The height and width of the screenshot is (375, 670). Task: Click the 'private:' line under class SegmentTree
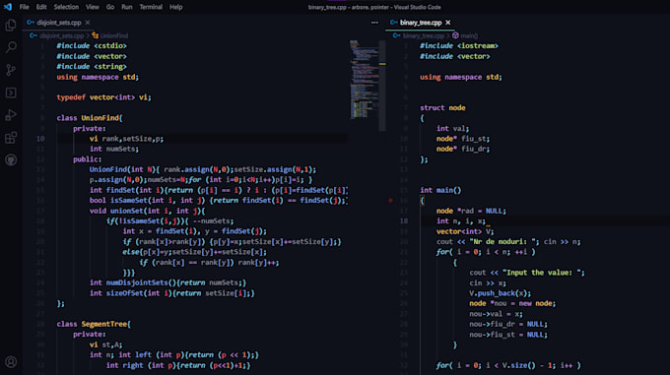(x=90, y=334)
